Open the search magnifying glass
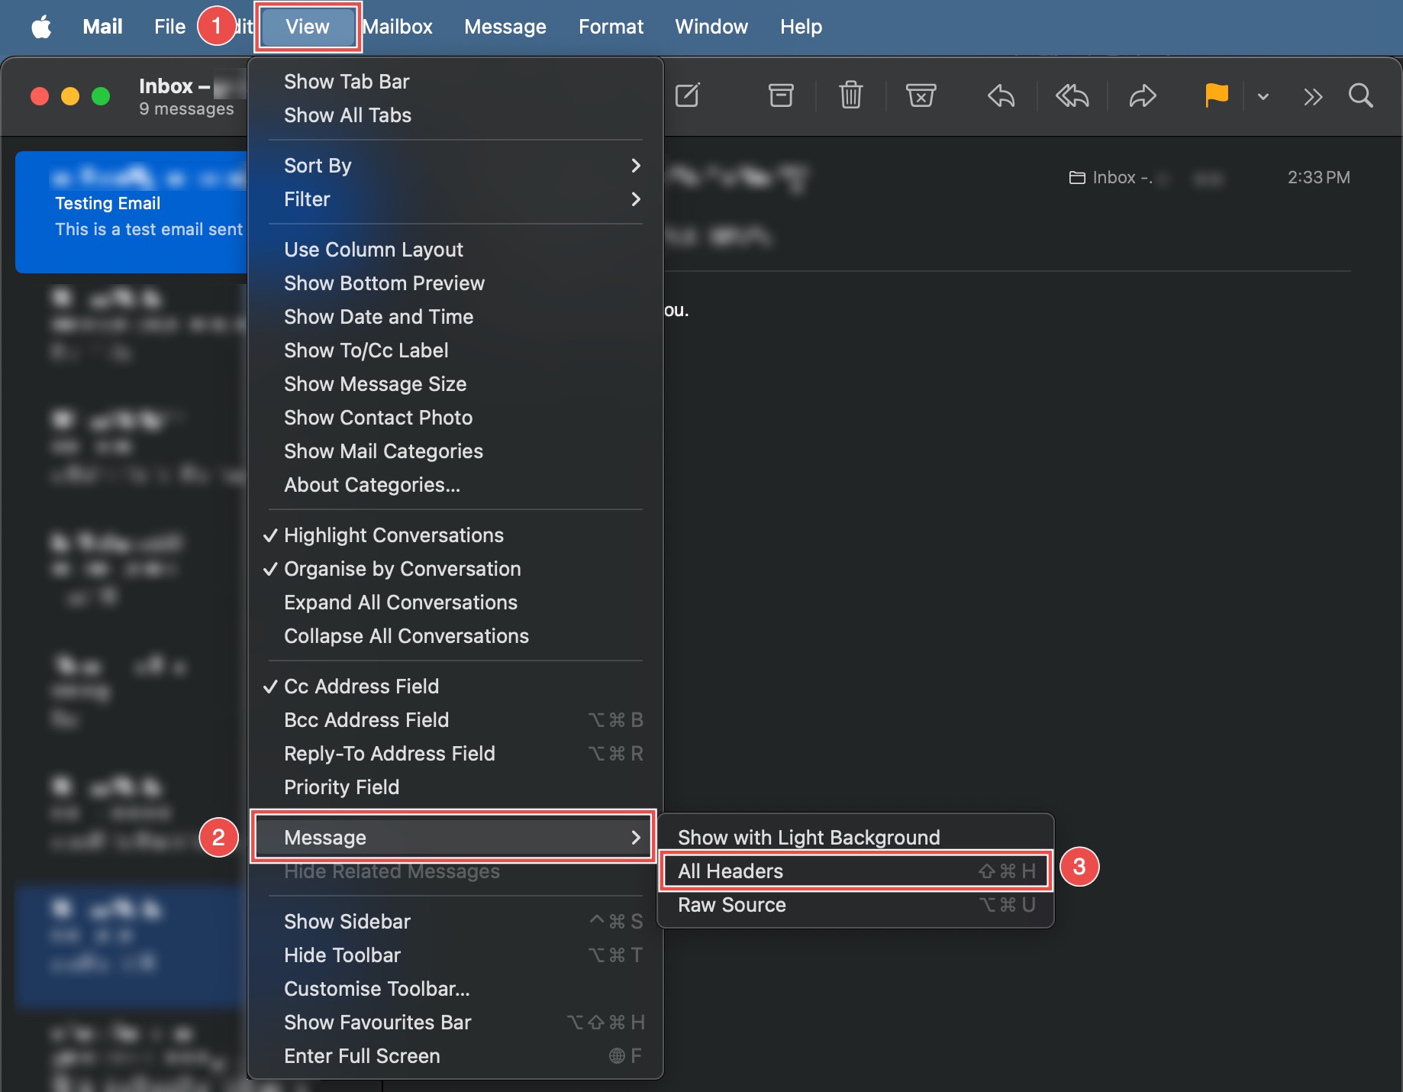The height and width of the screenshot is (1092, 1403). click(1360, 96)
